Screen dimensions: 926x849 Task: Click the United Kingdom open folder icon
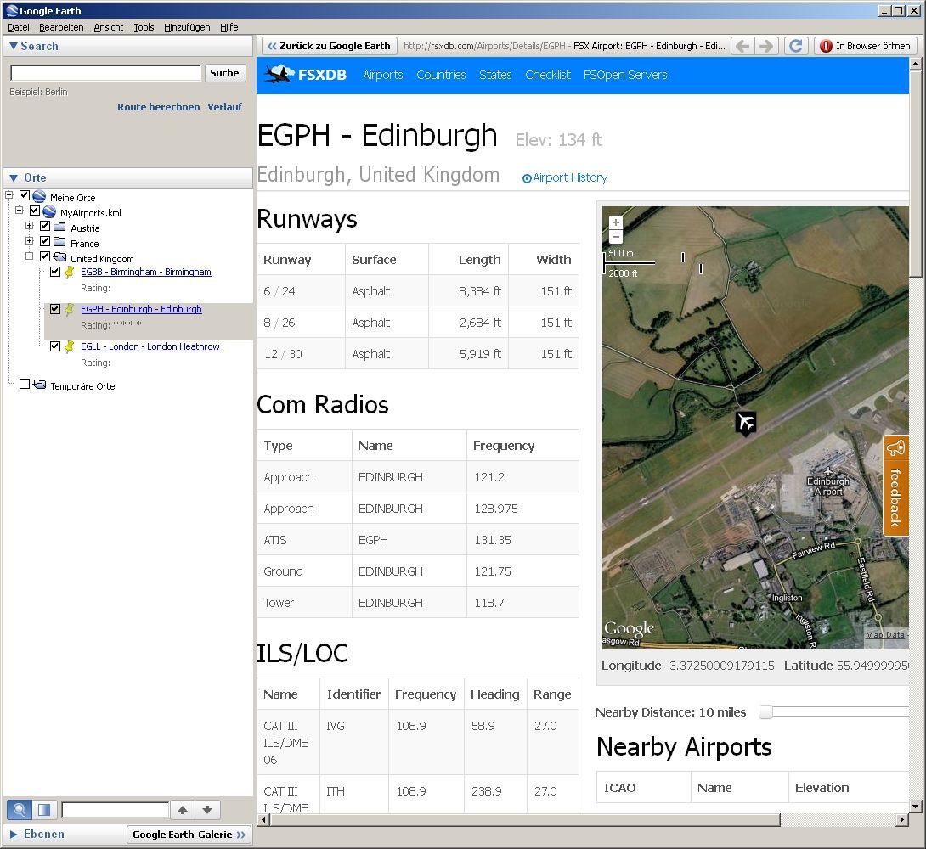[x=59, y=257]
